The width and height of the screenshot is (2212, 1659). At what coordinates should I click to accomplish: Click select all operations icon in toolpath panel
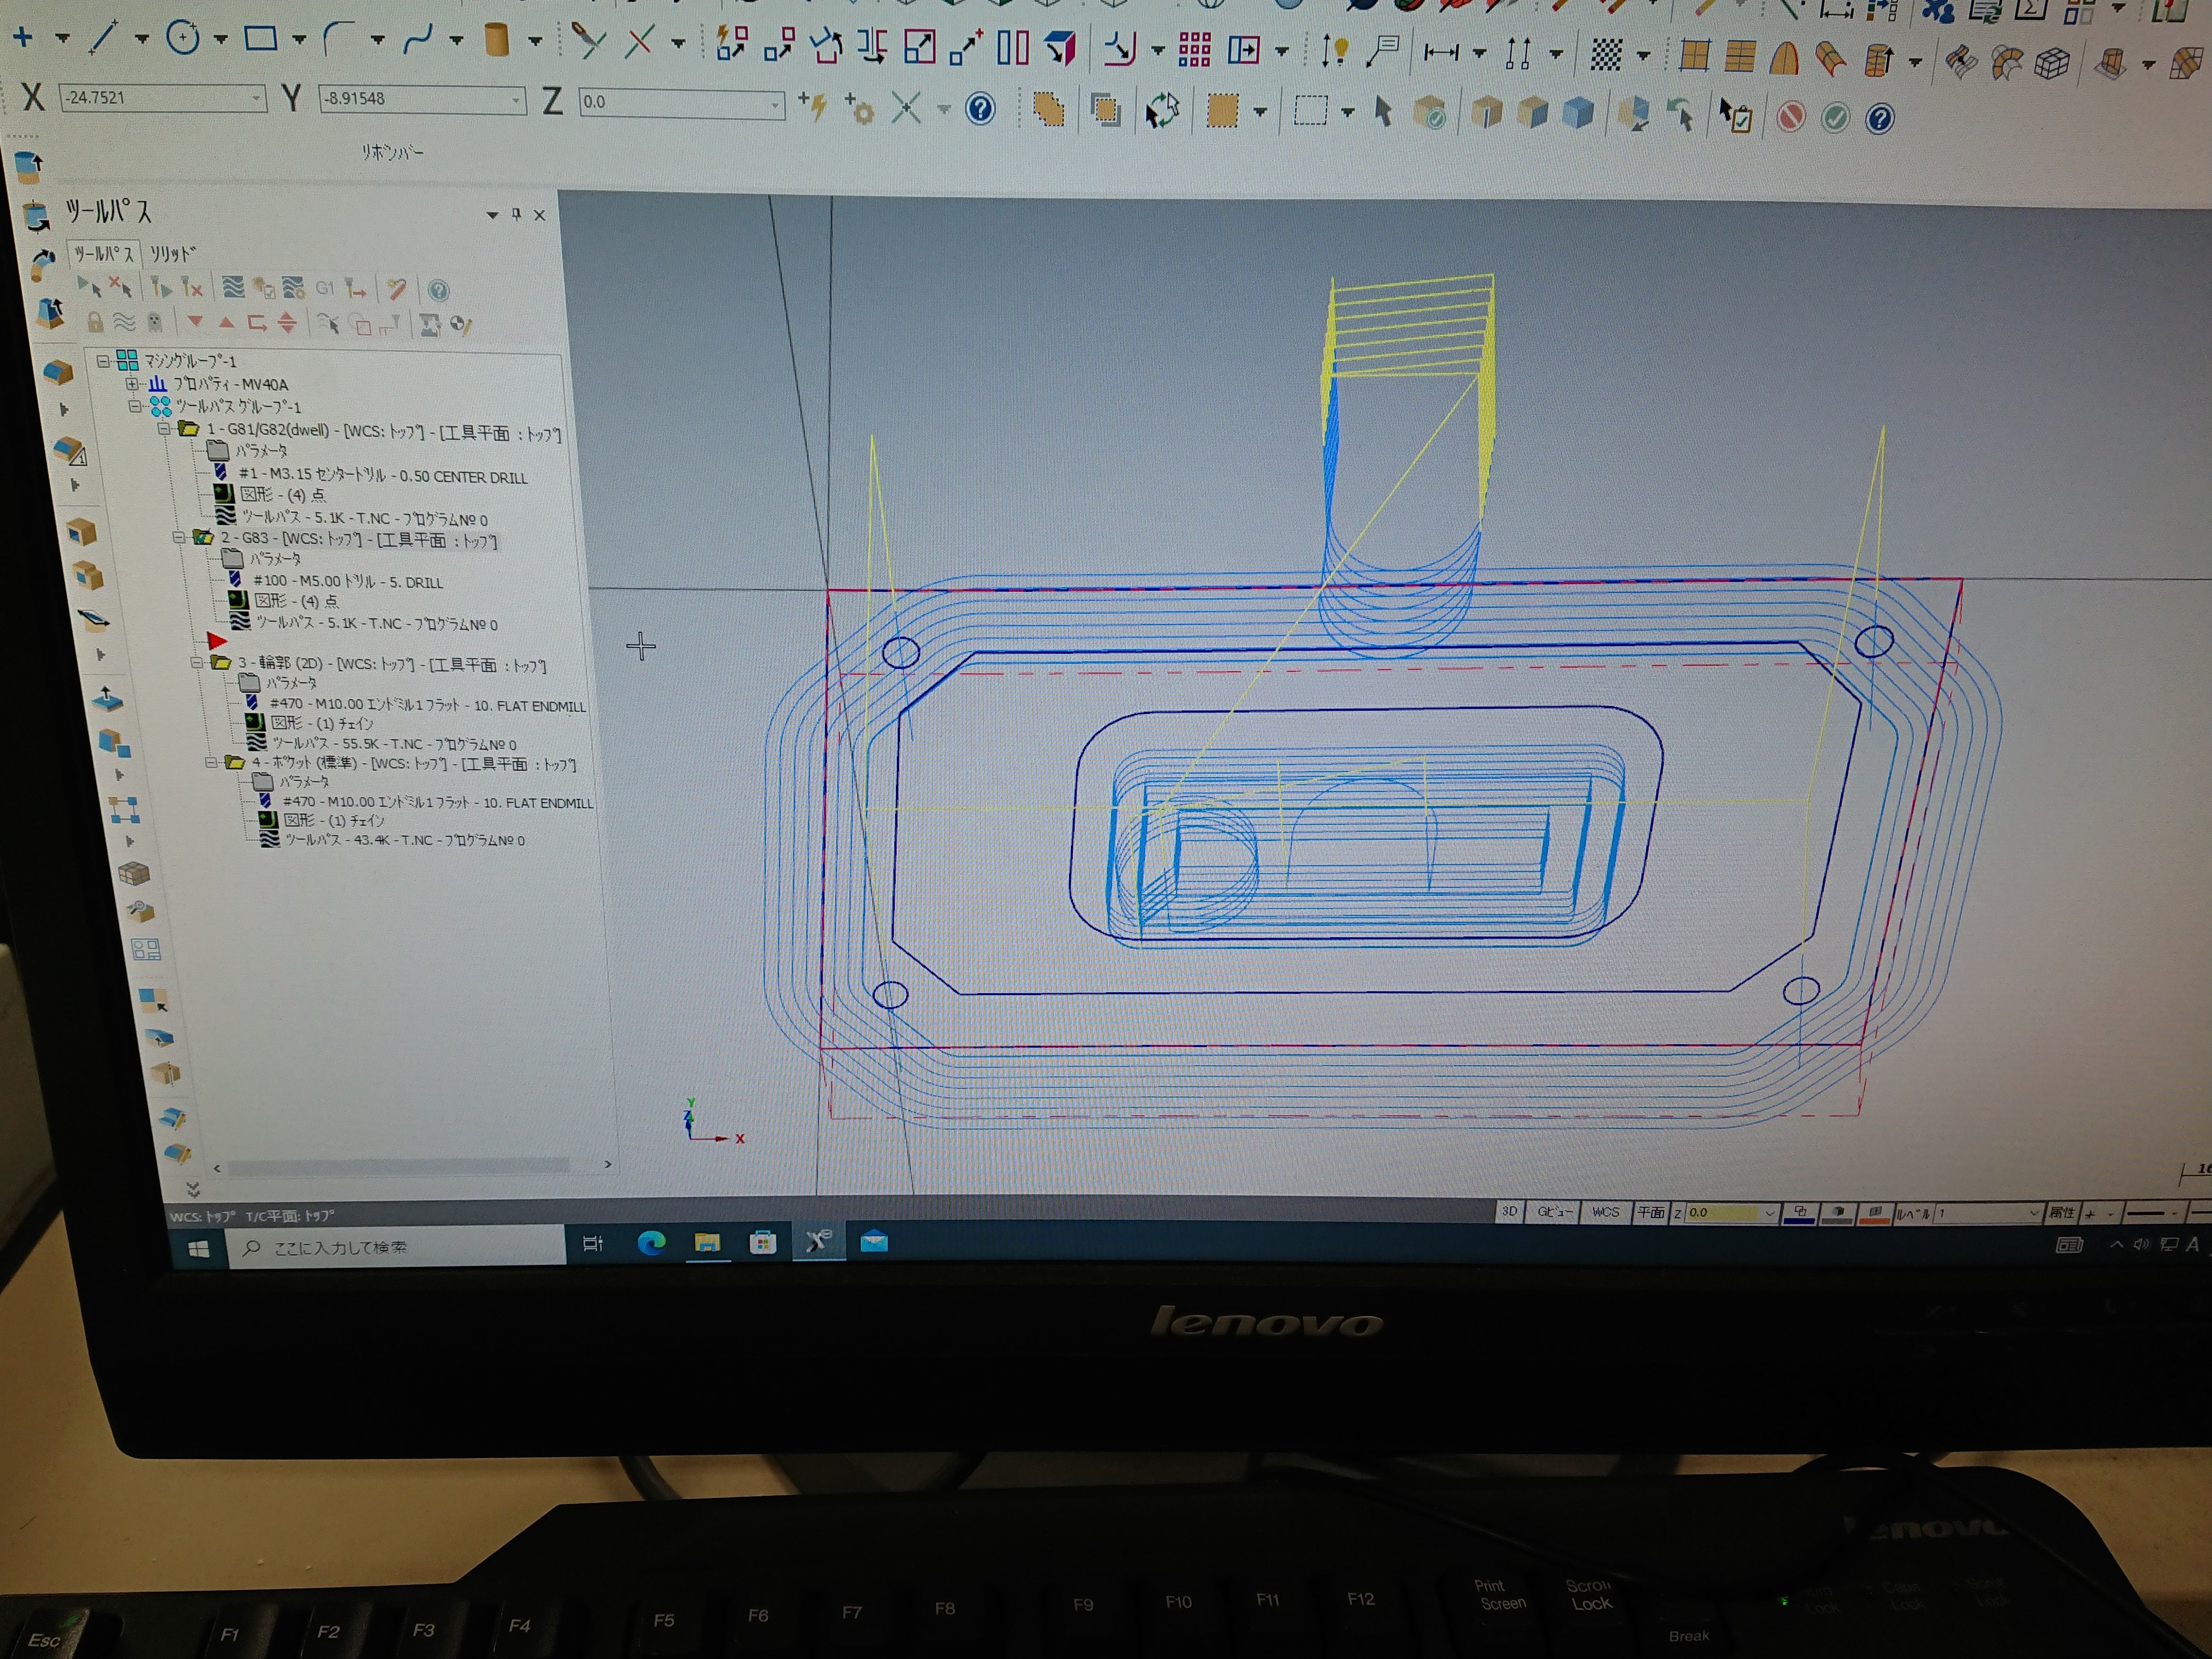pyautogui.click(x=89, y=288)
